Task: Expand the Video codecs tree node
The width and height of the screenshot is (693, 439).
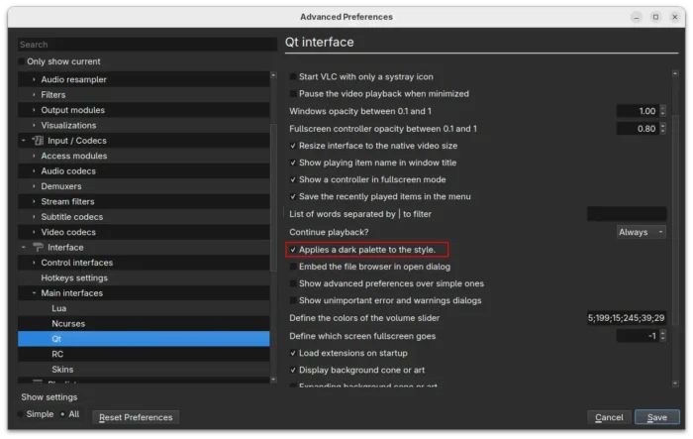Action: (34, 232)
